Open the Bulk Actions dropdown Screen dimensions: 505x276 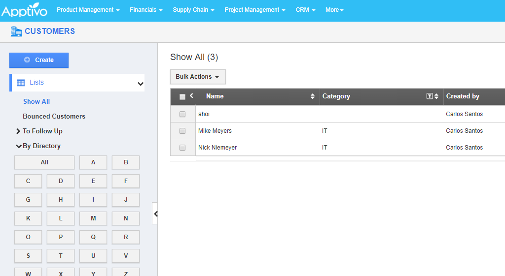tap(197, 77)
